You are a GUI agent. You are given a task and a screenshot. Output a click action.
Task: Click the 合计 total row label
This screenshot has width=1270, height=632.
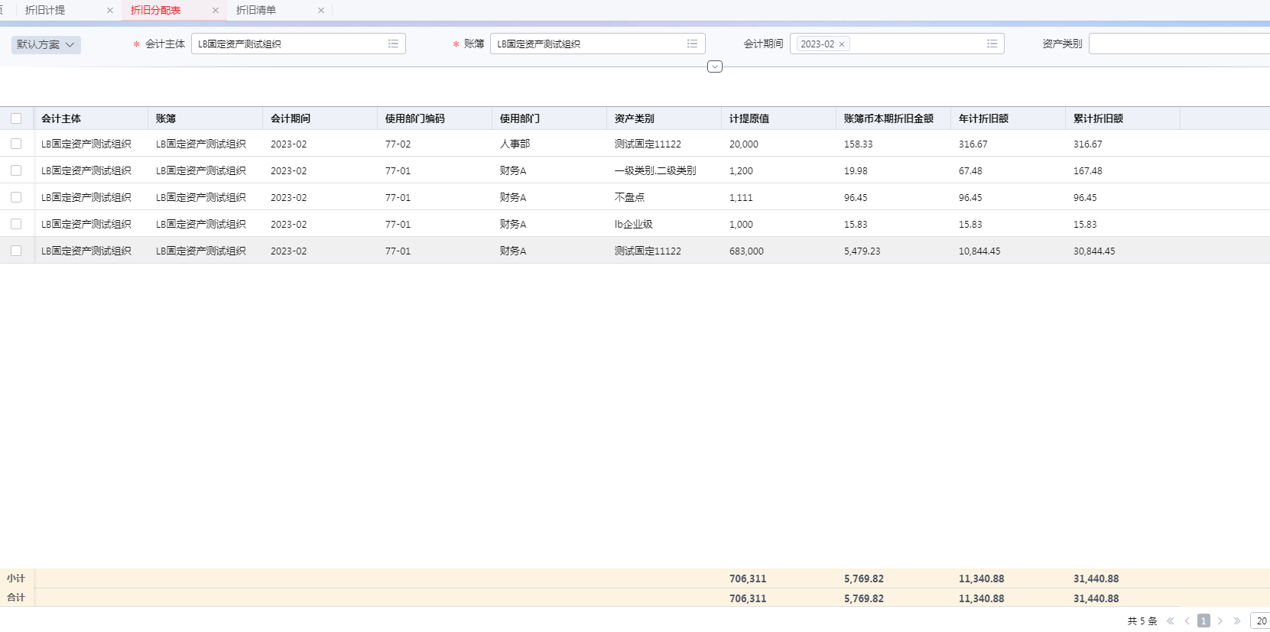[16, 598]
